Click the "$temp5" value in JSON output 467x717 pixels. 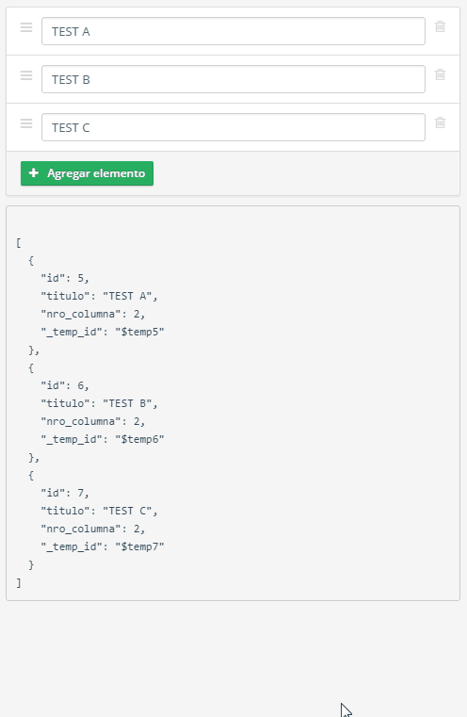(140, 332)
